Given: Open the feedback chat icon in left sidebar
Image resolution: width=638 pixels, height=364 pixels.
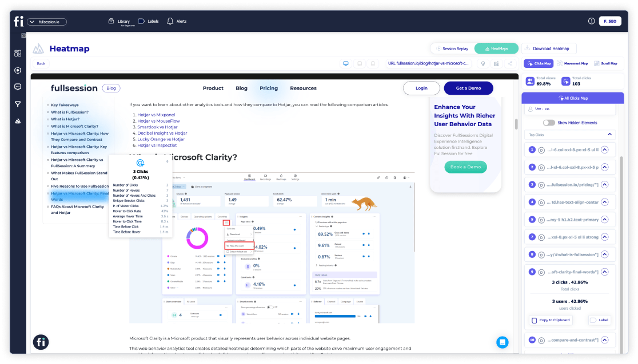Looking at the screenshot, I should (x=18, y=87).
